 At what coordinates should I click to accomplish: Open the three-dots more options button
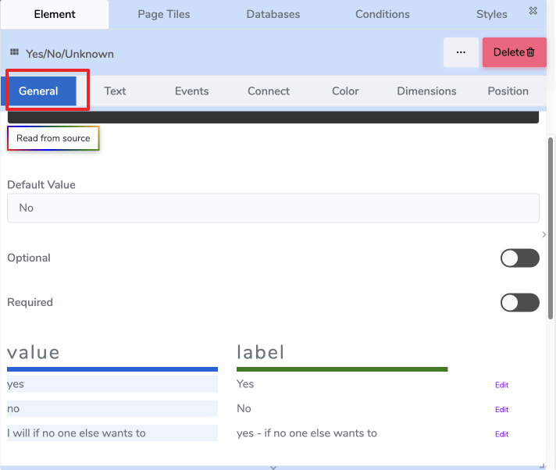click(x=461, y=52)
